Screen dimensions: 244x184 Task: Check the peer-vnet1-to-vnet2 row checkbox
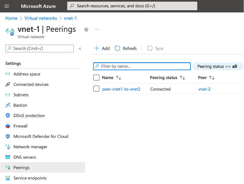(x=96, y=89)
